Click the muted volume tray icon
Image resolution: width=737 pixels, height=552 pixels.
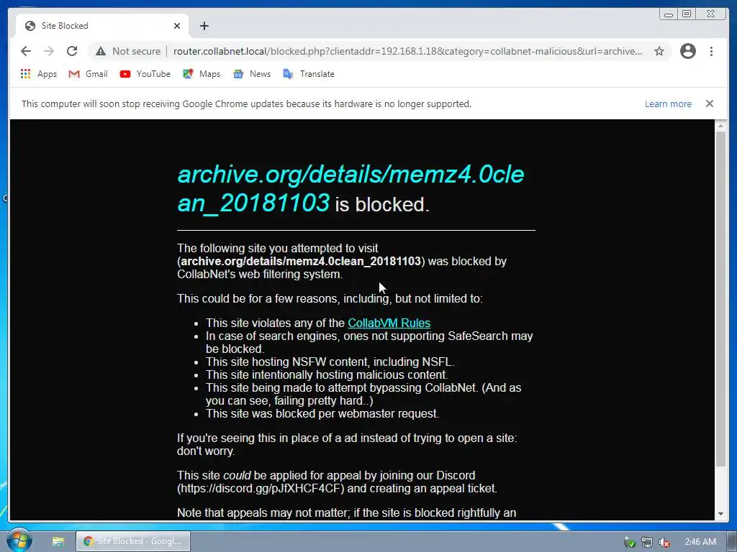664,542
